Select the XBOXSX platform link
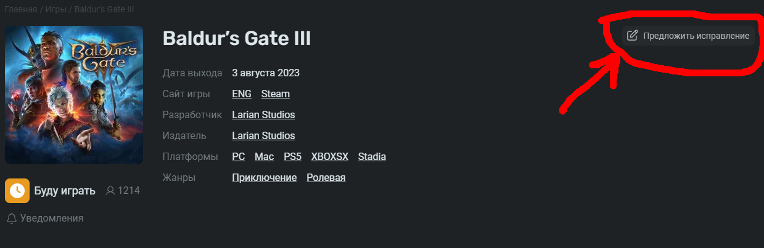764x248 pixels. tap(330, 157)
